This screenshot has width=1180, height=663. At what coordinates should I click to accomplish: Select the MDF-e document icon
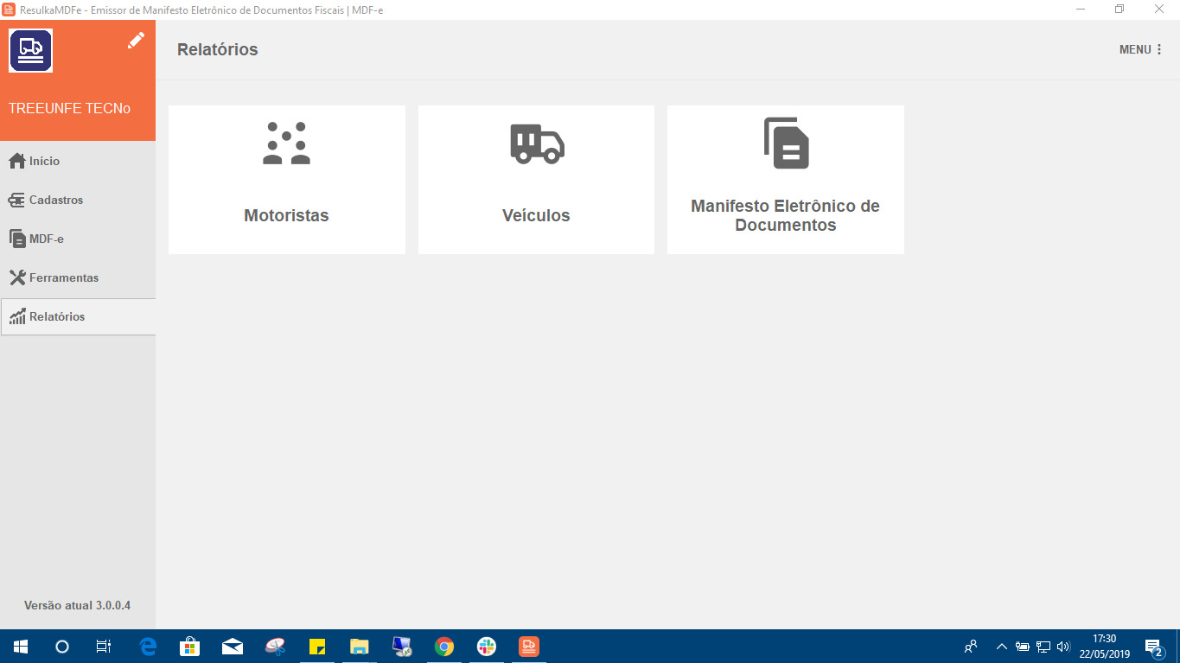click(16, 238)
